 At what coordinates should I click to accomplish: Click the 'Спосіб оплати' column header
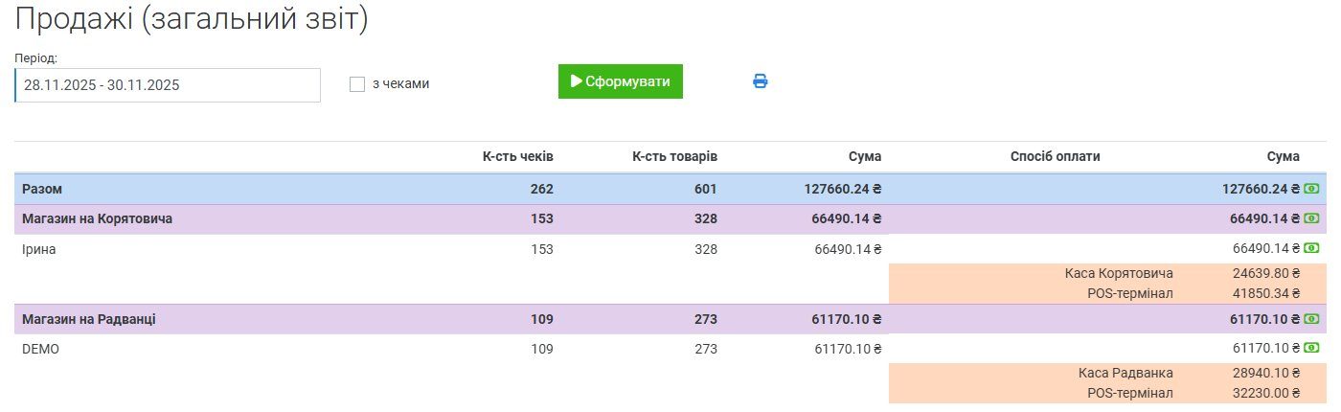1056,156
